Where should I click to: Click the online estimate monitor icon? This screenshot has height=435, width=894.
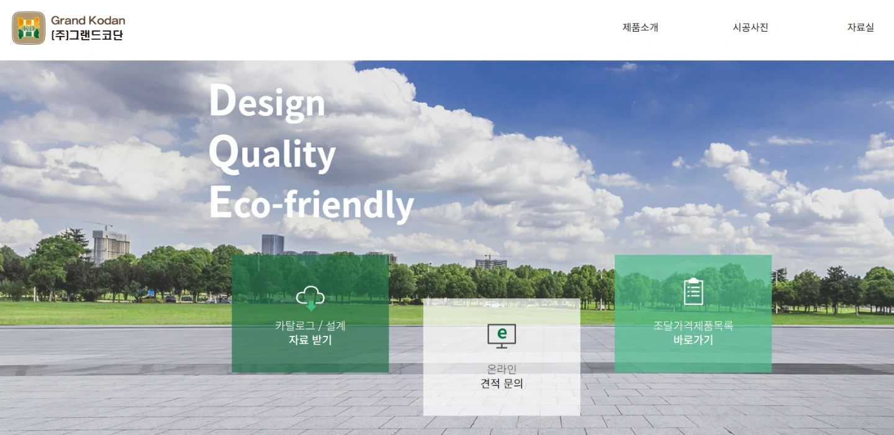pos(502,336)
